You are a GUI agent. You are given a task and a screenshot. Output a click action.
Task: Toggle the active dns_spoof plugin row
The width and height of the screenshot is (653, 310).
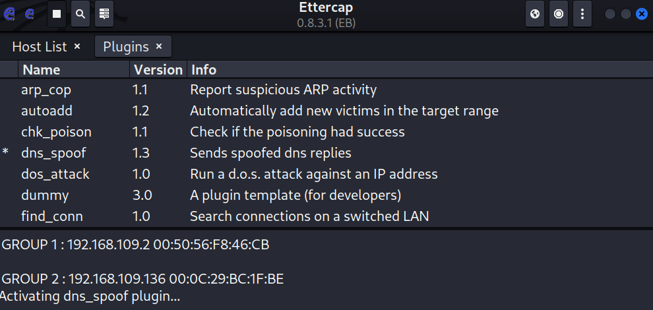coord(53,153)
